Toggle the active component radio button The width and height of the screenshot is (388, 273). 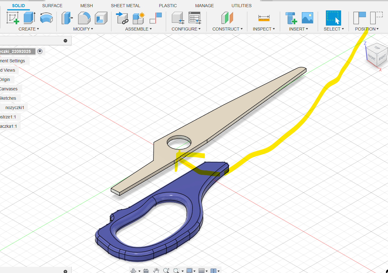[40, 51]
